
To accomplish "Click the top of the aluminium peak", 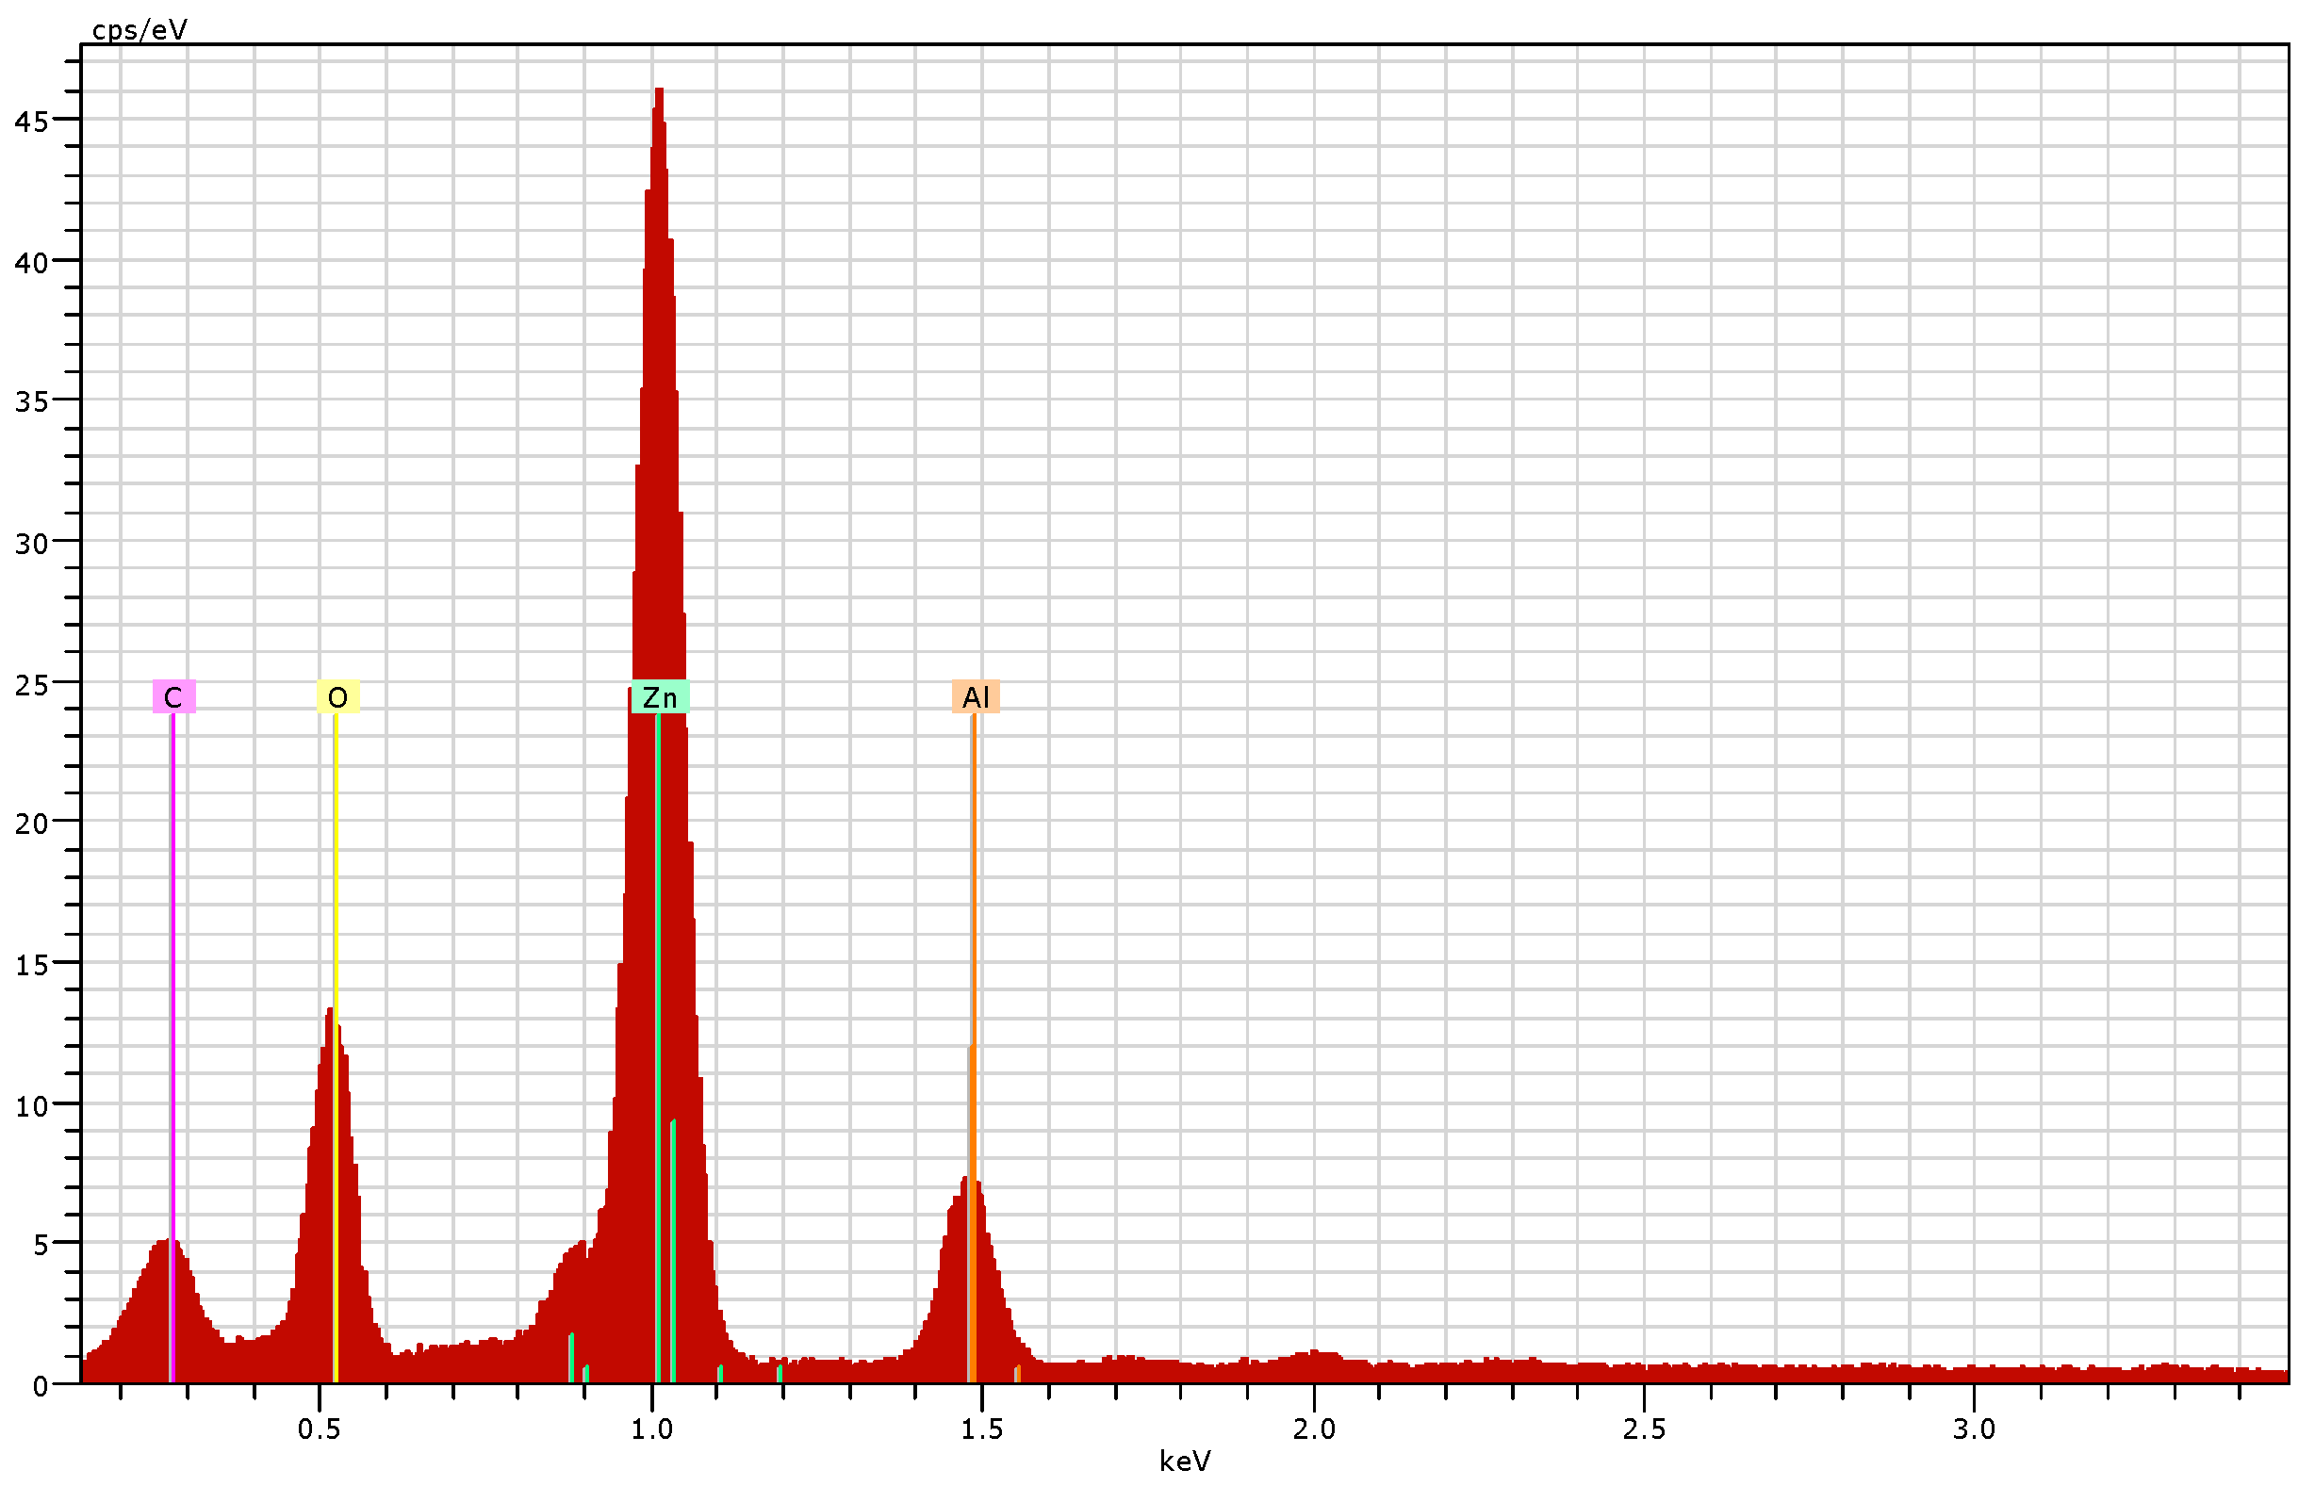I will (965, 1181).
